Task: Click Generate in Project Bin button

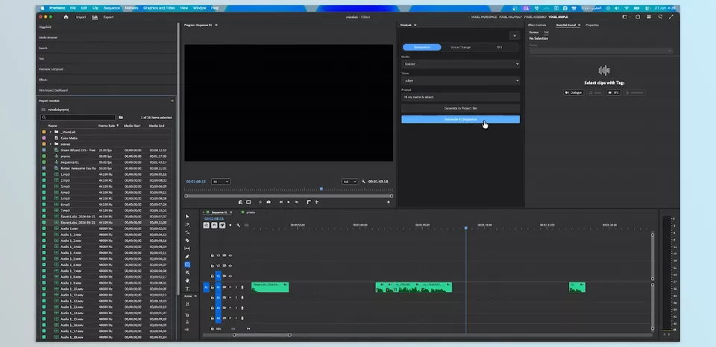Action: 460,109
